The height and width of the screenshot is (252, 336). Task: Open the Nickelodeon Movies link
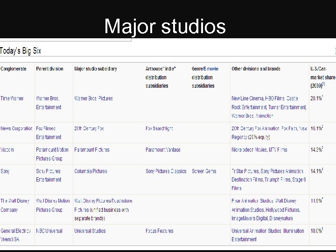(249, 150)
